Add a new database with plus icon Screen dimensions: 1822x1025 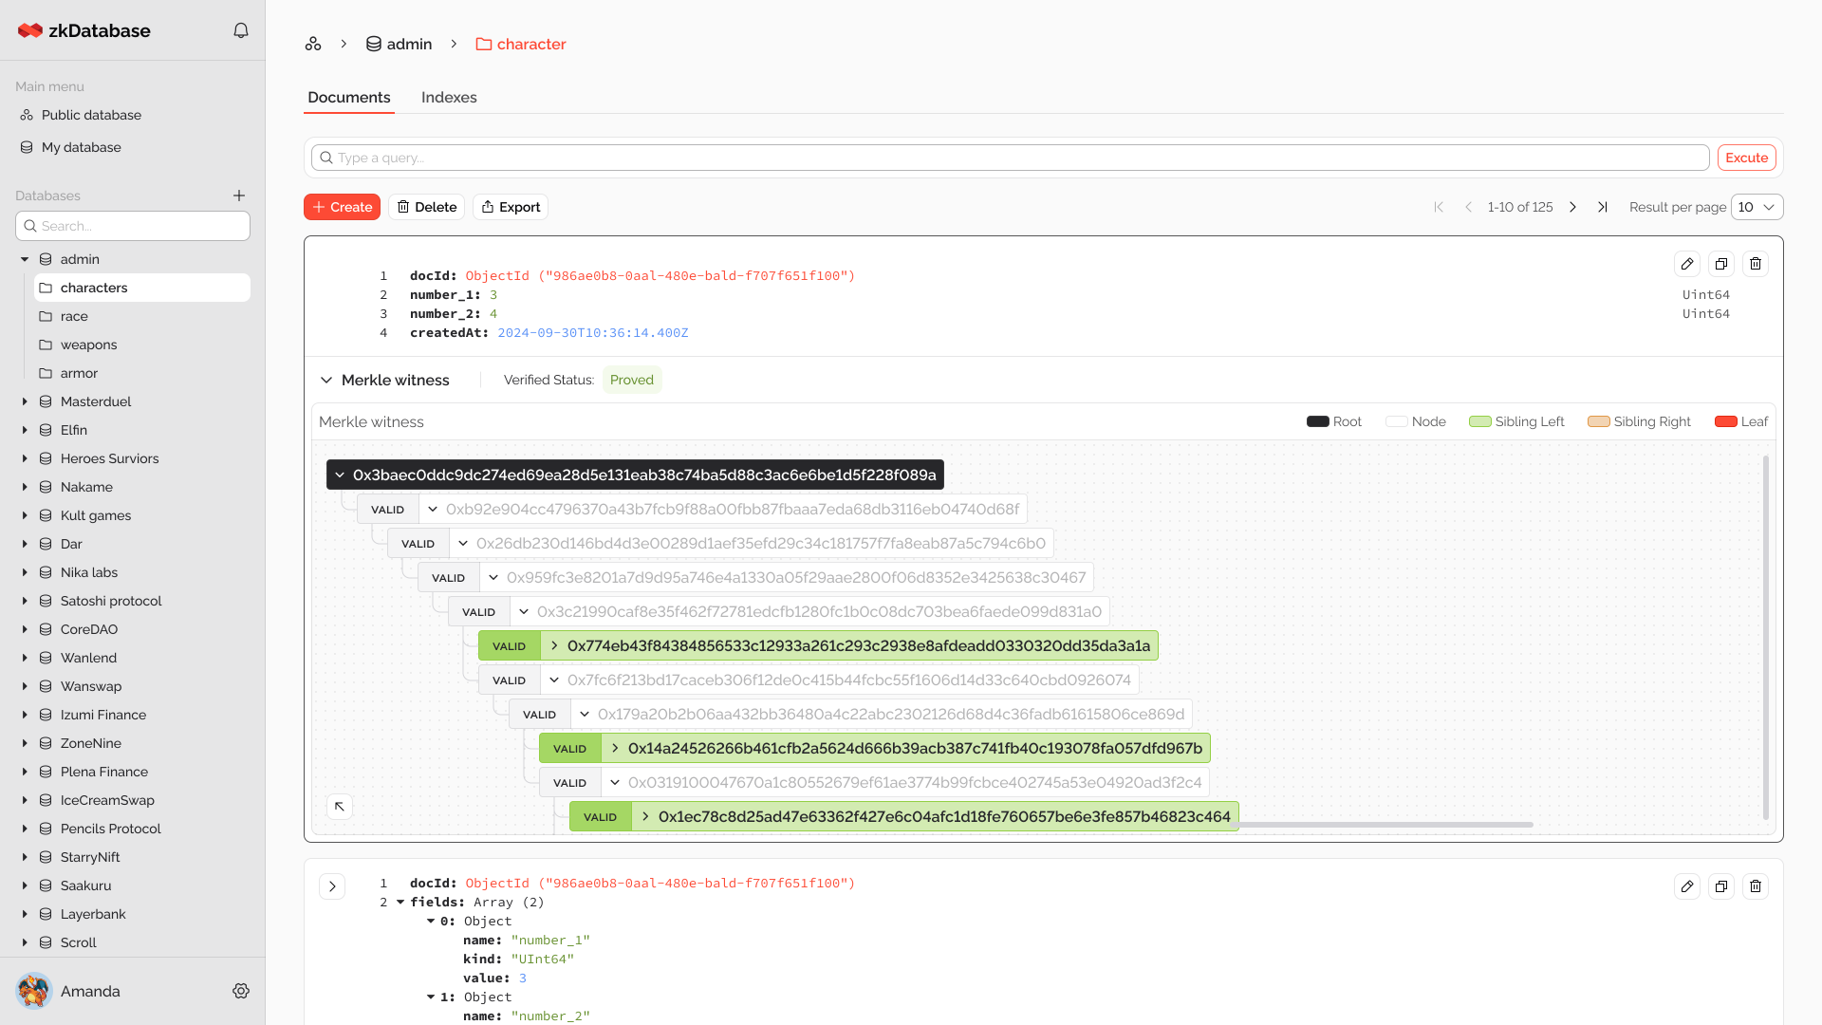pyautogui.click(x=239, y=196)
